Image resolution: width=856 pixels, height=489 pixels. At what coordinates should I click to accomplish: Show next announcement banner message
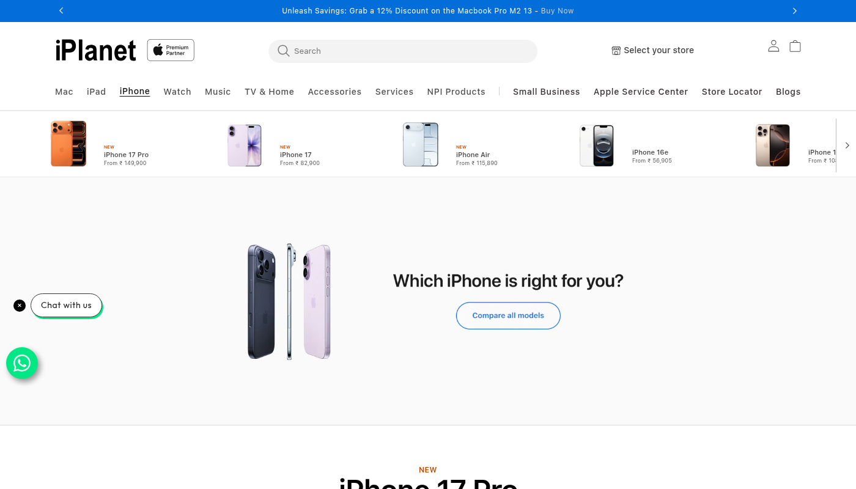point(795,10)
